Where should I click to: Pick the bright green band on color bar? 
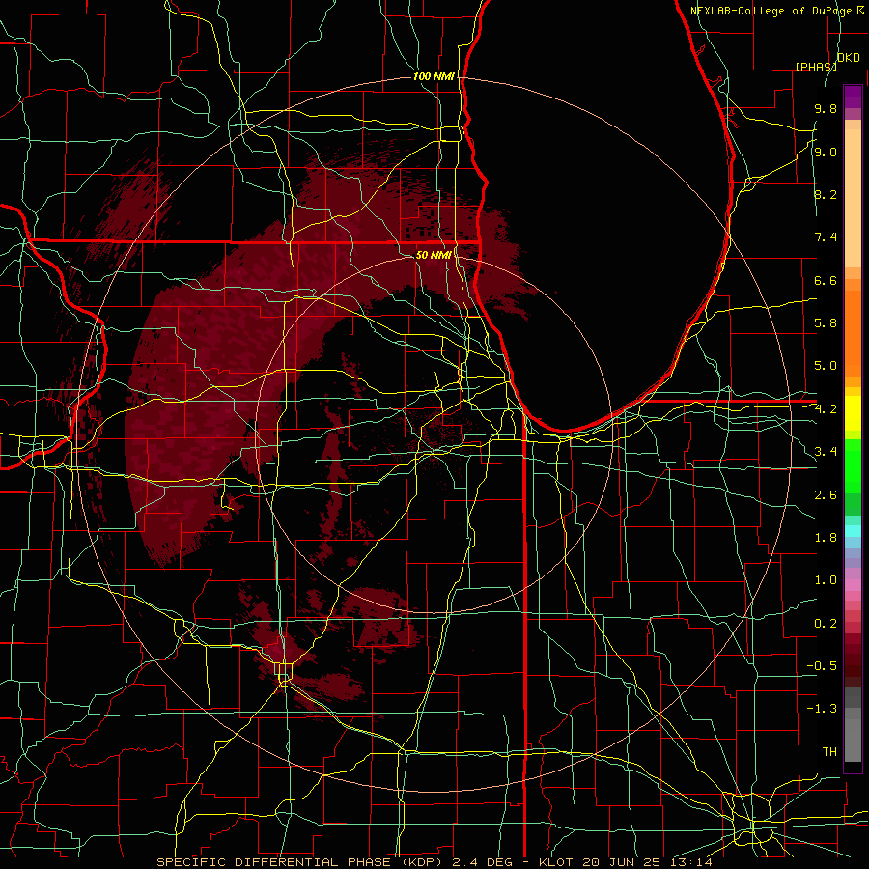point(853,465)
